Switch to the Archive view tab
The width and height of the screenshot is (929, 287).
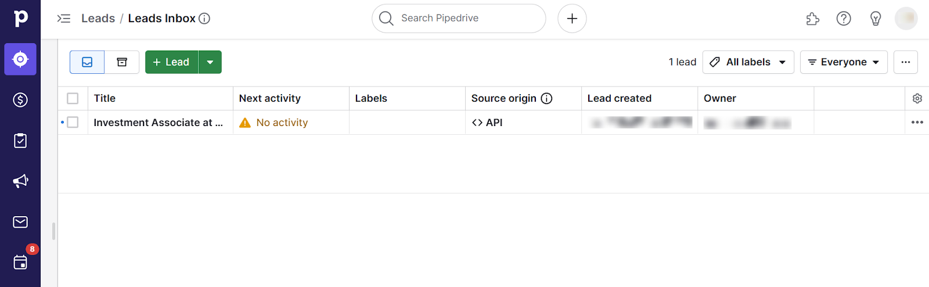click(x=122, y=62)
